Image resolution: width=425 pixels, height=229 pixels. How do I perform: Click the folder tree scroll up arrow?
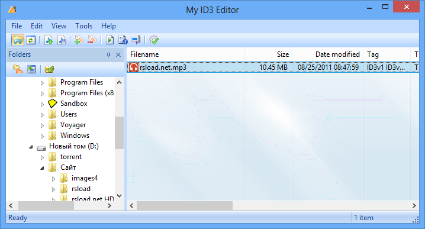[x=119, y=82]
